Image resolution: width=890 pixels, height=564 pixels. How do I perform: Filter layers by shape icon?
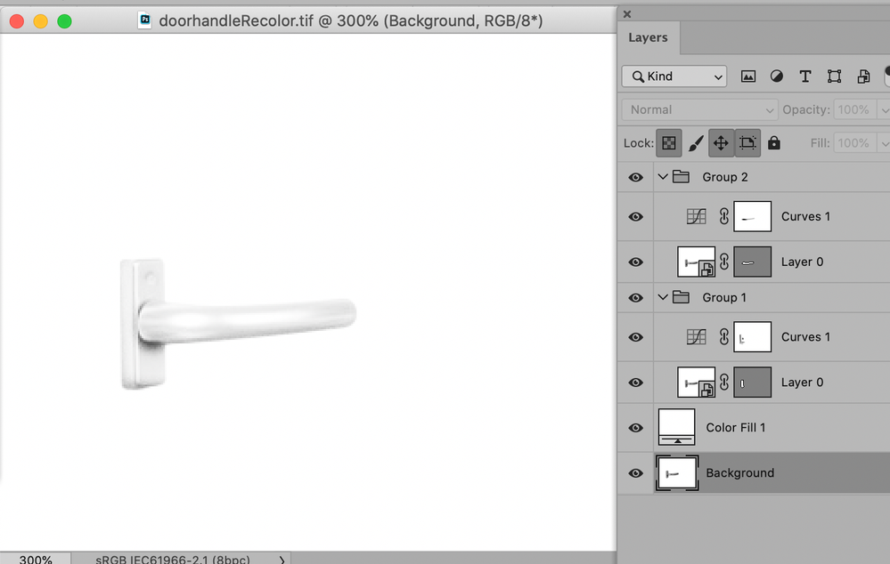835,76
